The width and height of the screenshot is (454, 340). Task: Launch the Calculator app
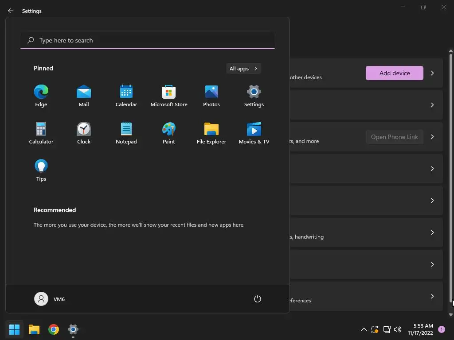(x=41, y=133)
